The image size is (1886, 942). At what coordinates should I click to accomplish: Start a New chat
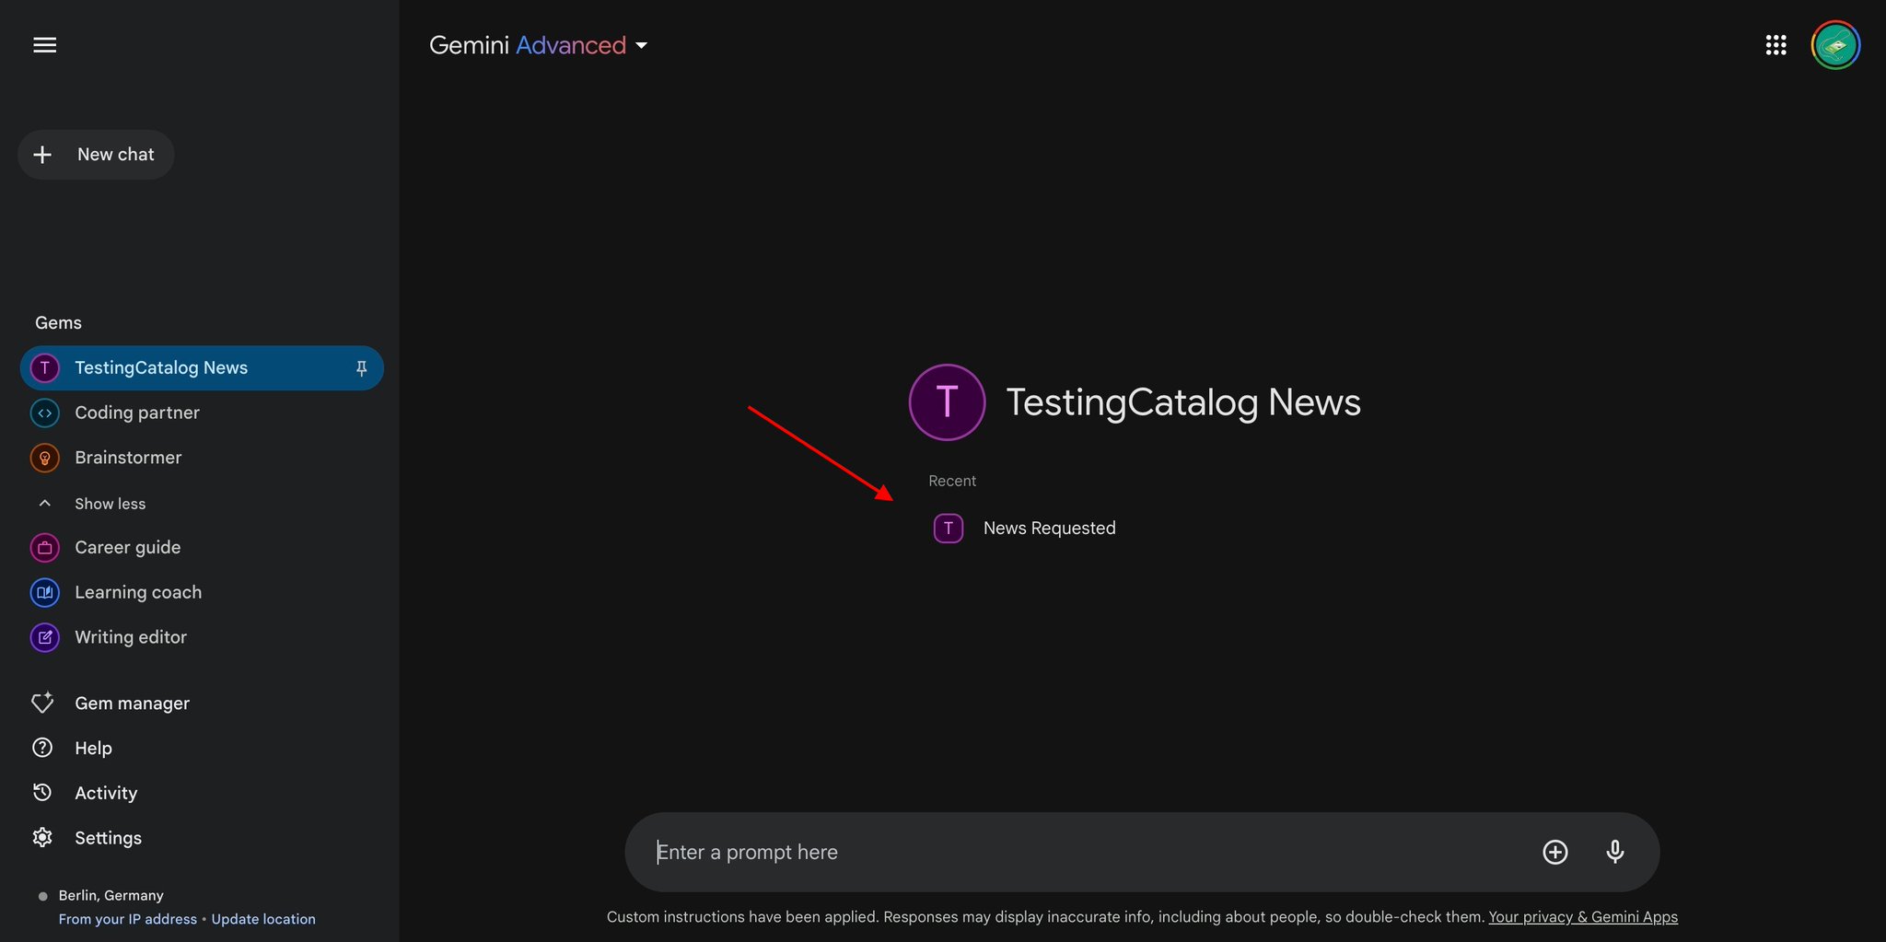pos(96,155)
